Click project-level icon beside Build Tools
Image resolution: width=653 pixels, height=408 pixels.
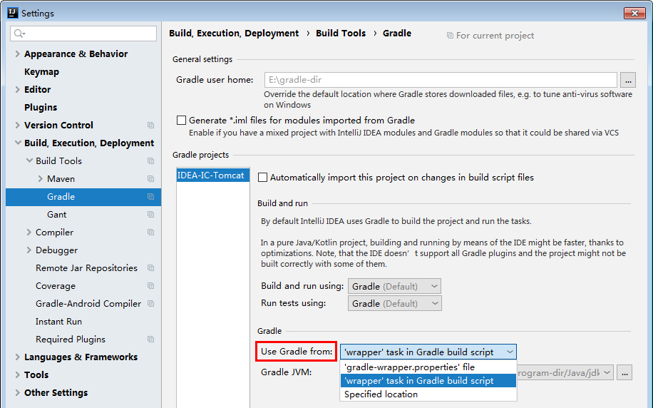click(x=150, y=161)
